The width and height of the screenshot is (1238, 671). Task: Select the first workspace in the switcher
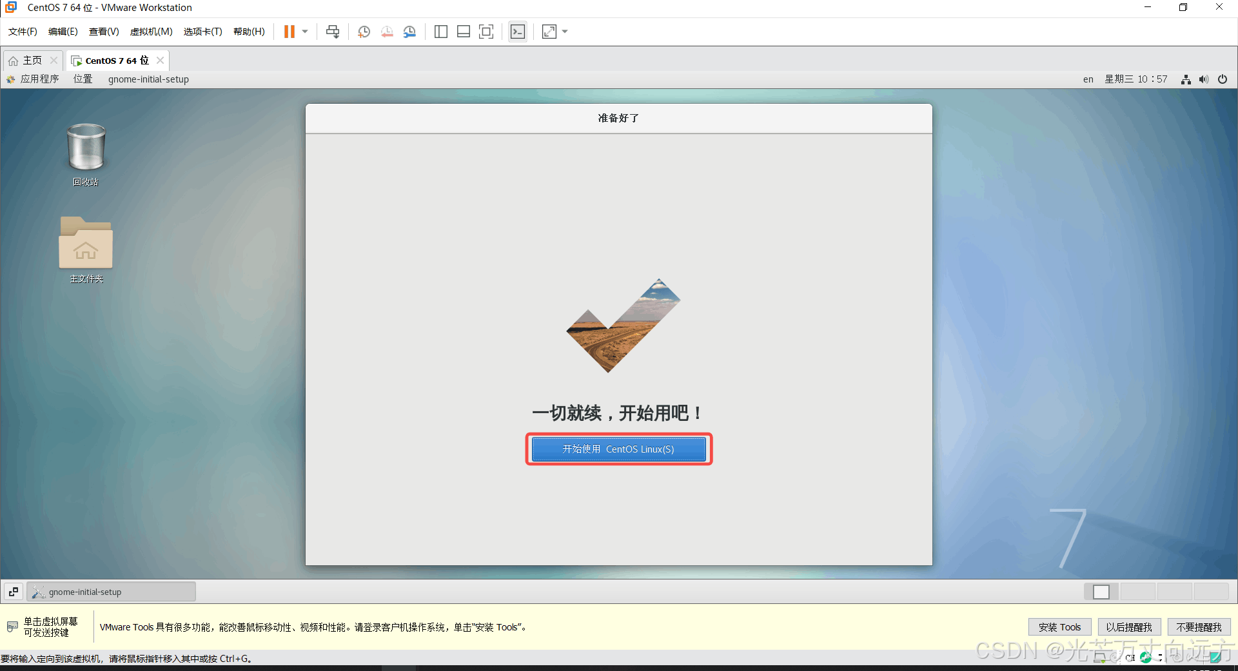tap(1101, 592)
